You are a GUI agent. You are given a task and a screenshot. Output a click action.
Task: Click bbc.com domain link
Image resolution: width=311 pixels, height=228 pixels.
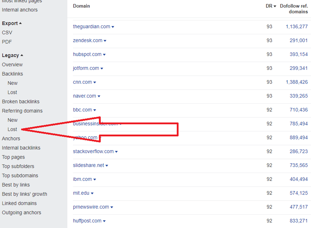coord(82,110)
